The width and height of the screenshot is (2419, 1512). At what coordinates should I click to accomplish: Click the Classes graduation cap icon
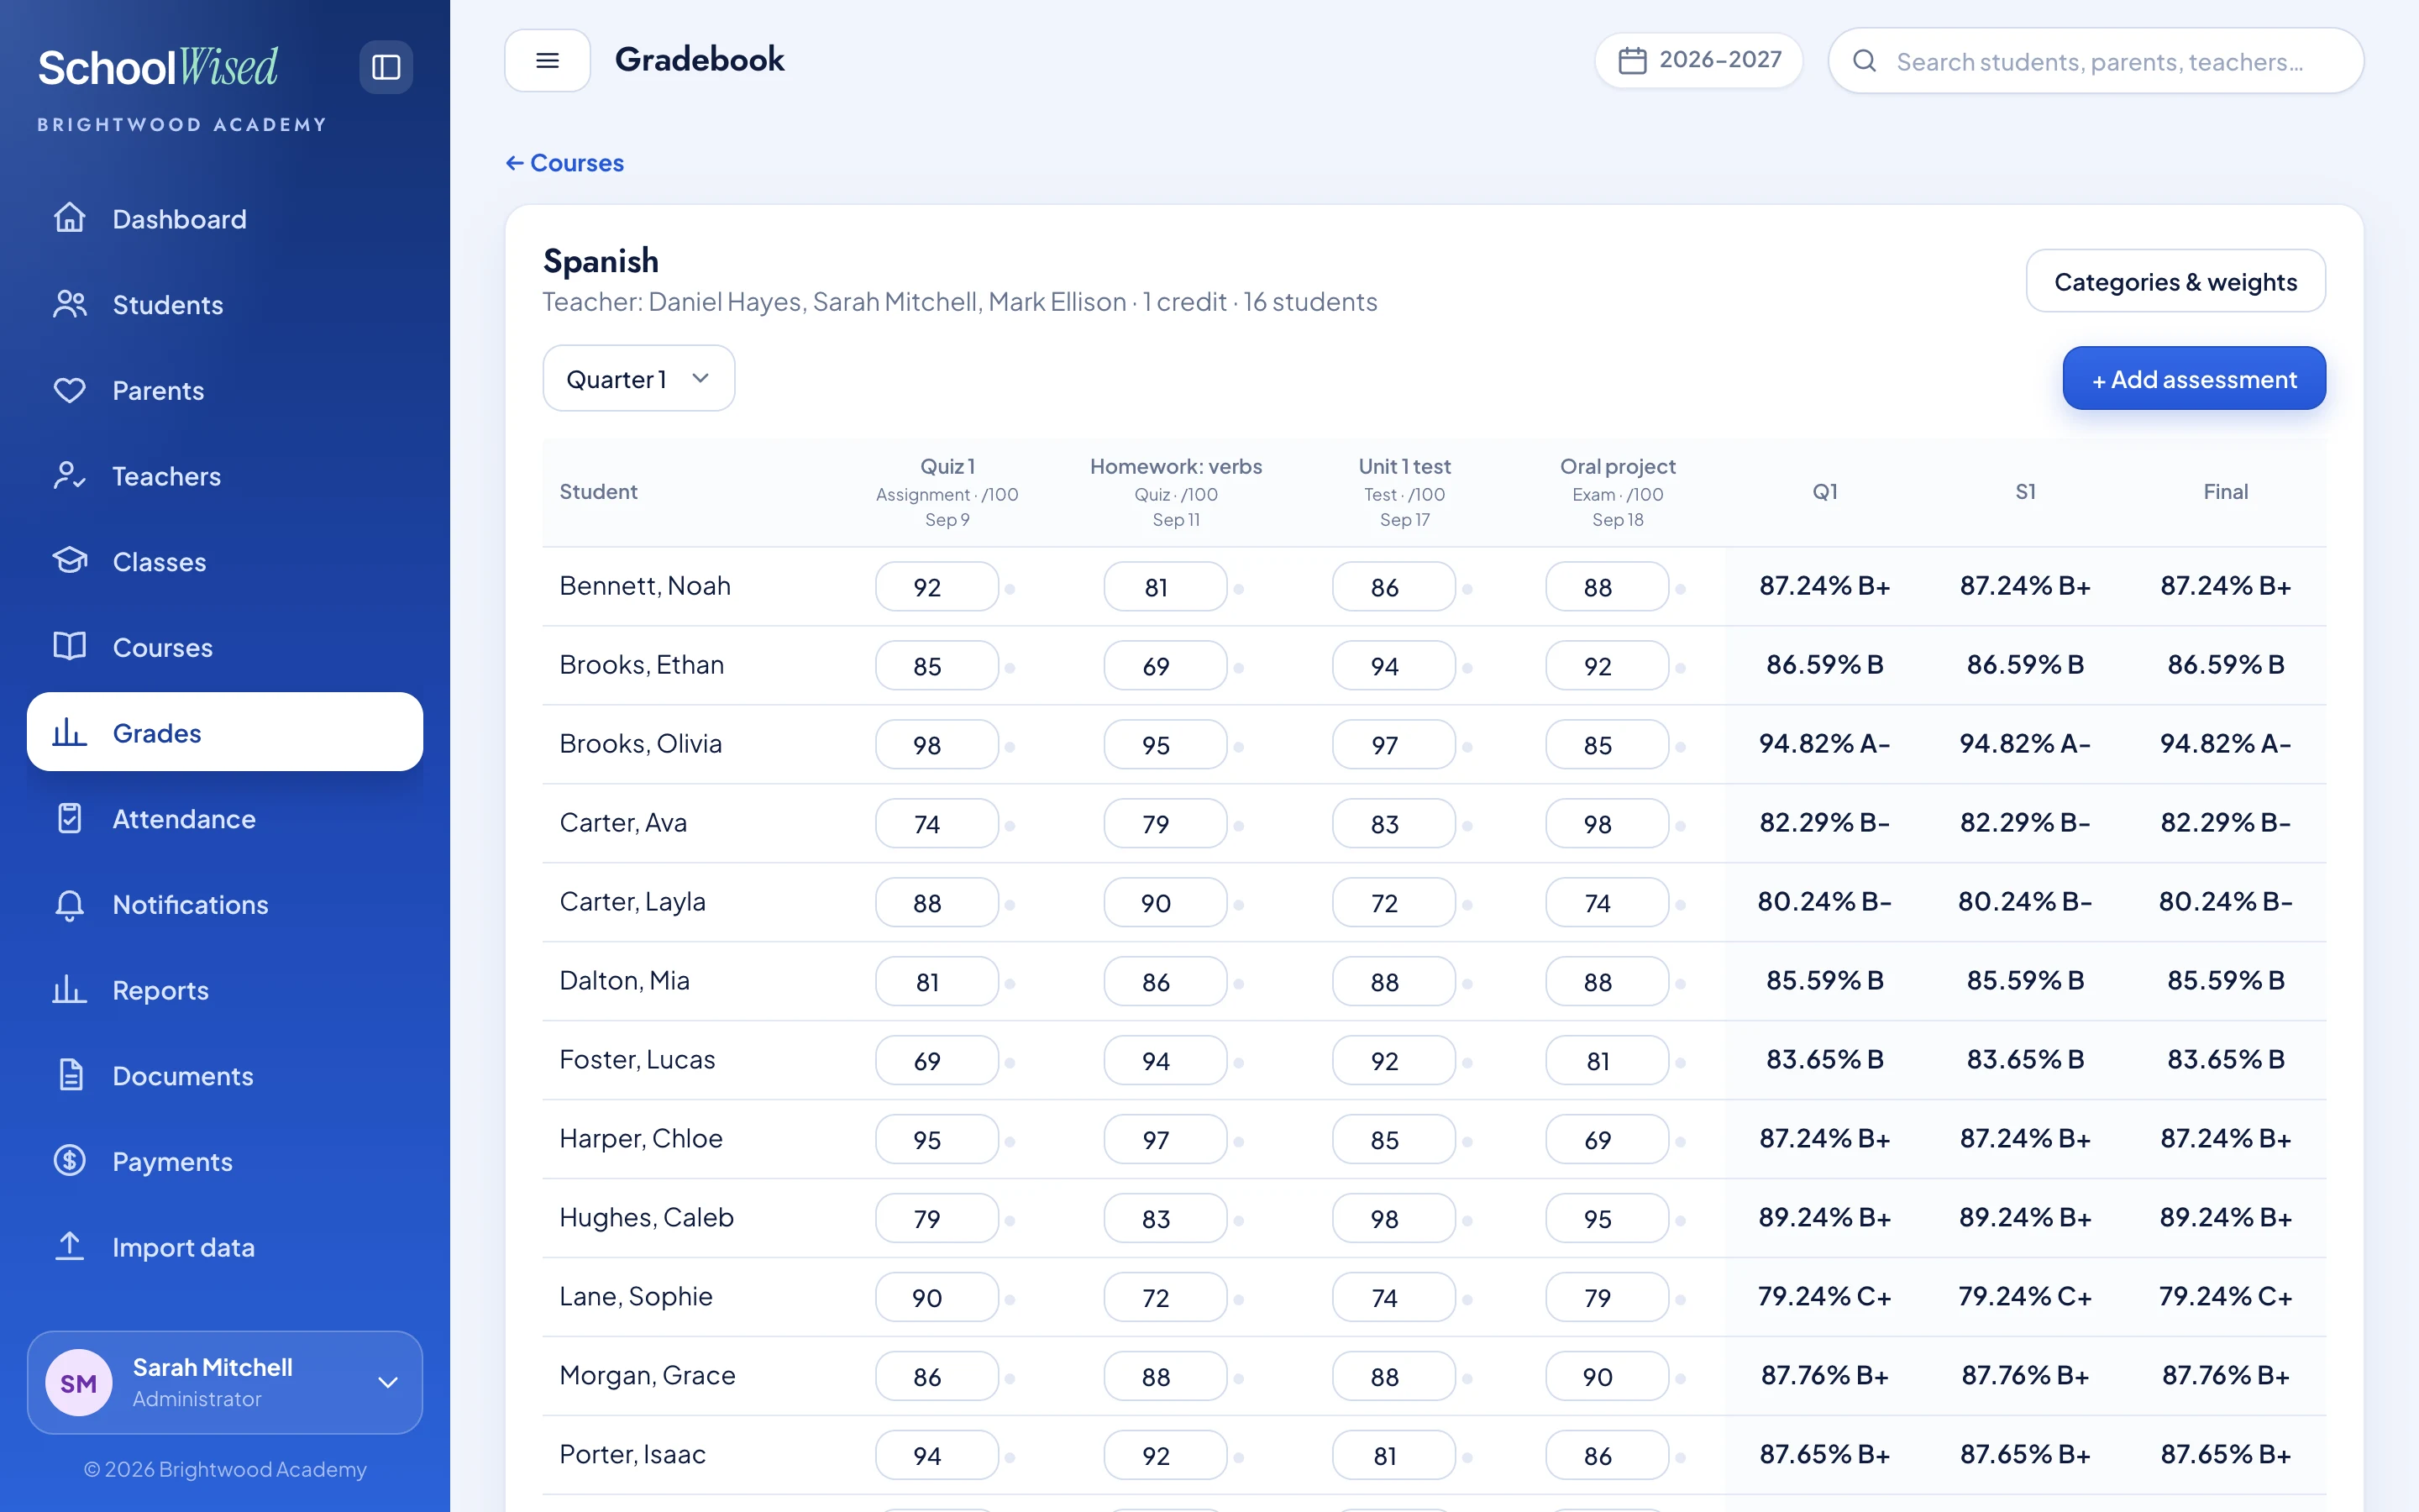[69, 561]
